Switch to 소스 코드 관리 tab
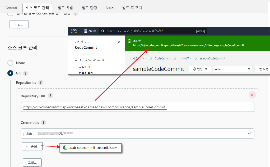 click(37, 8)
